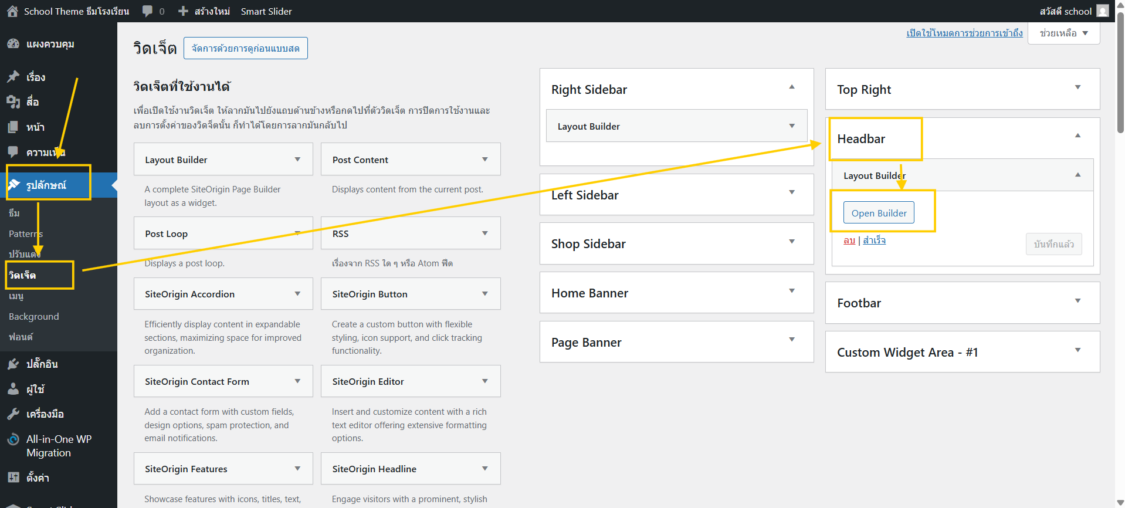Click the Open Builder button

tap(878, 213)
